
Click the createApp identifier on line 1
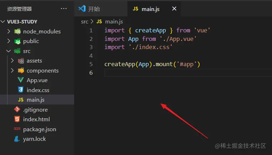point(150,31)
